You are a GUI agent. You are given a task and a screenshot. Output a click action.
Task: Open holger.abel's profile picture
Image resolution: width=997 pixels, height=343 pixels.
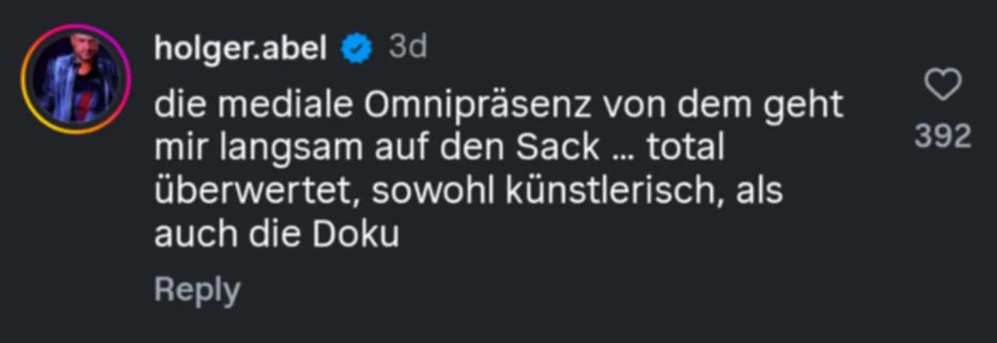coord(76,79)
